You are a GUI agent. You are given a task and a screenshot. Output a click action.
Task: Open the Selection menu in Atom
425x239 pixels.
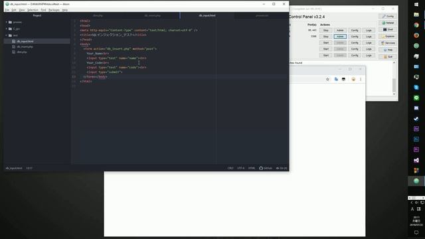(33, 10)
